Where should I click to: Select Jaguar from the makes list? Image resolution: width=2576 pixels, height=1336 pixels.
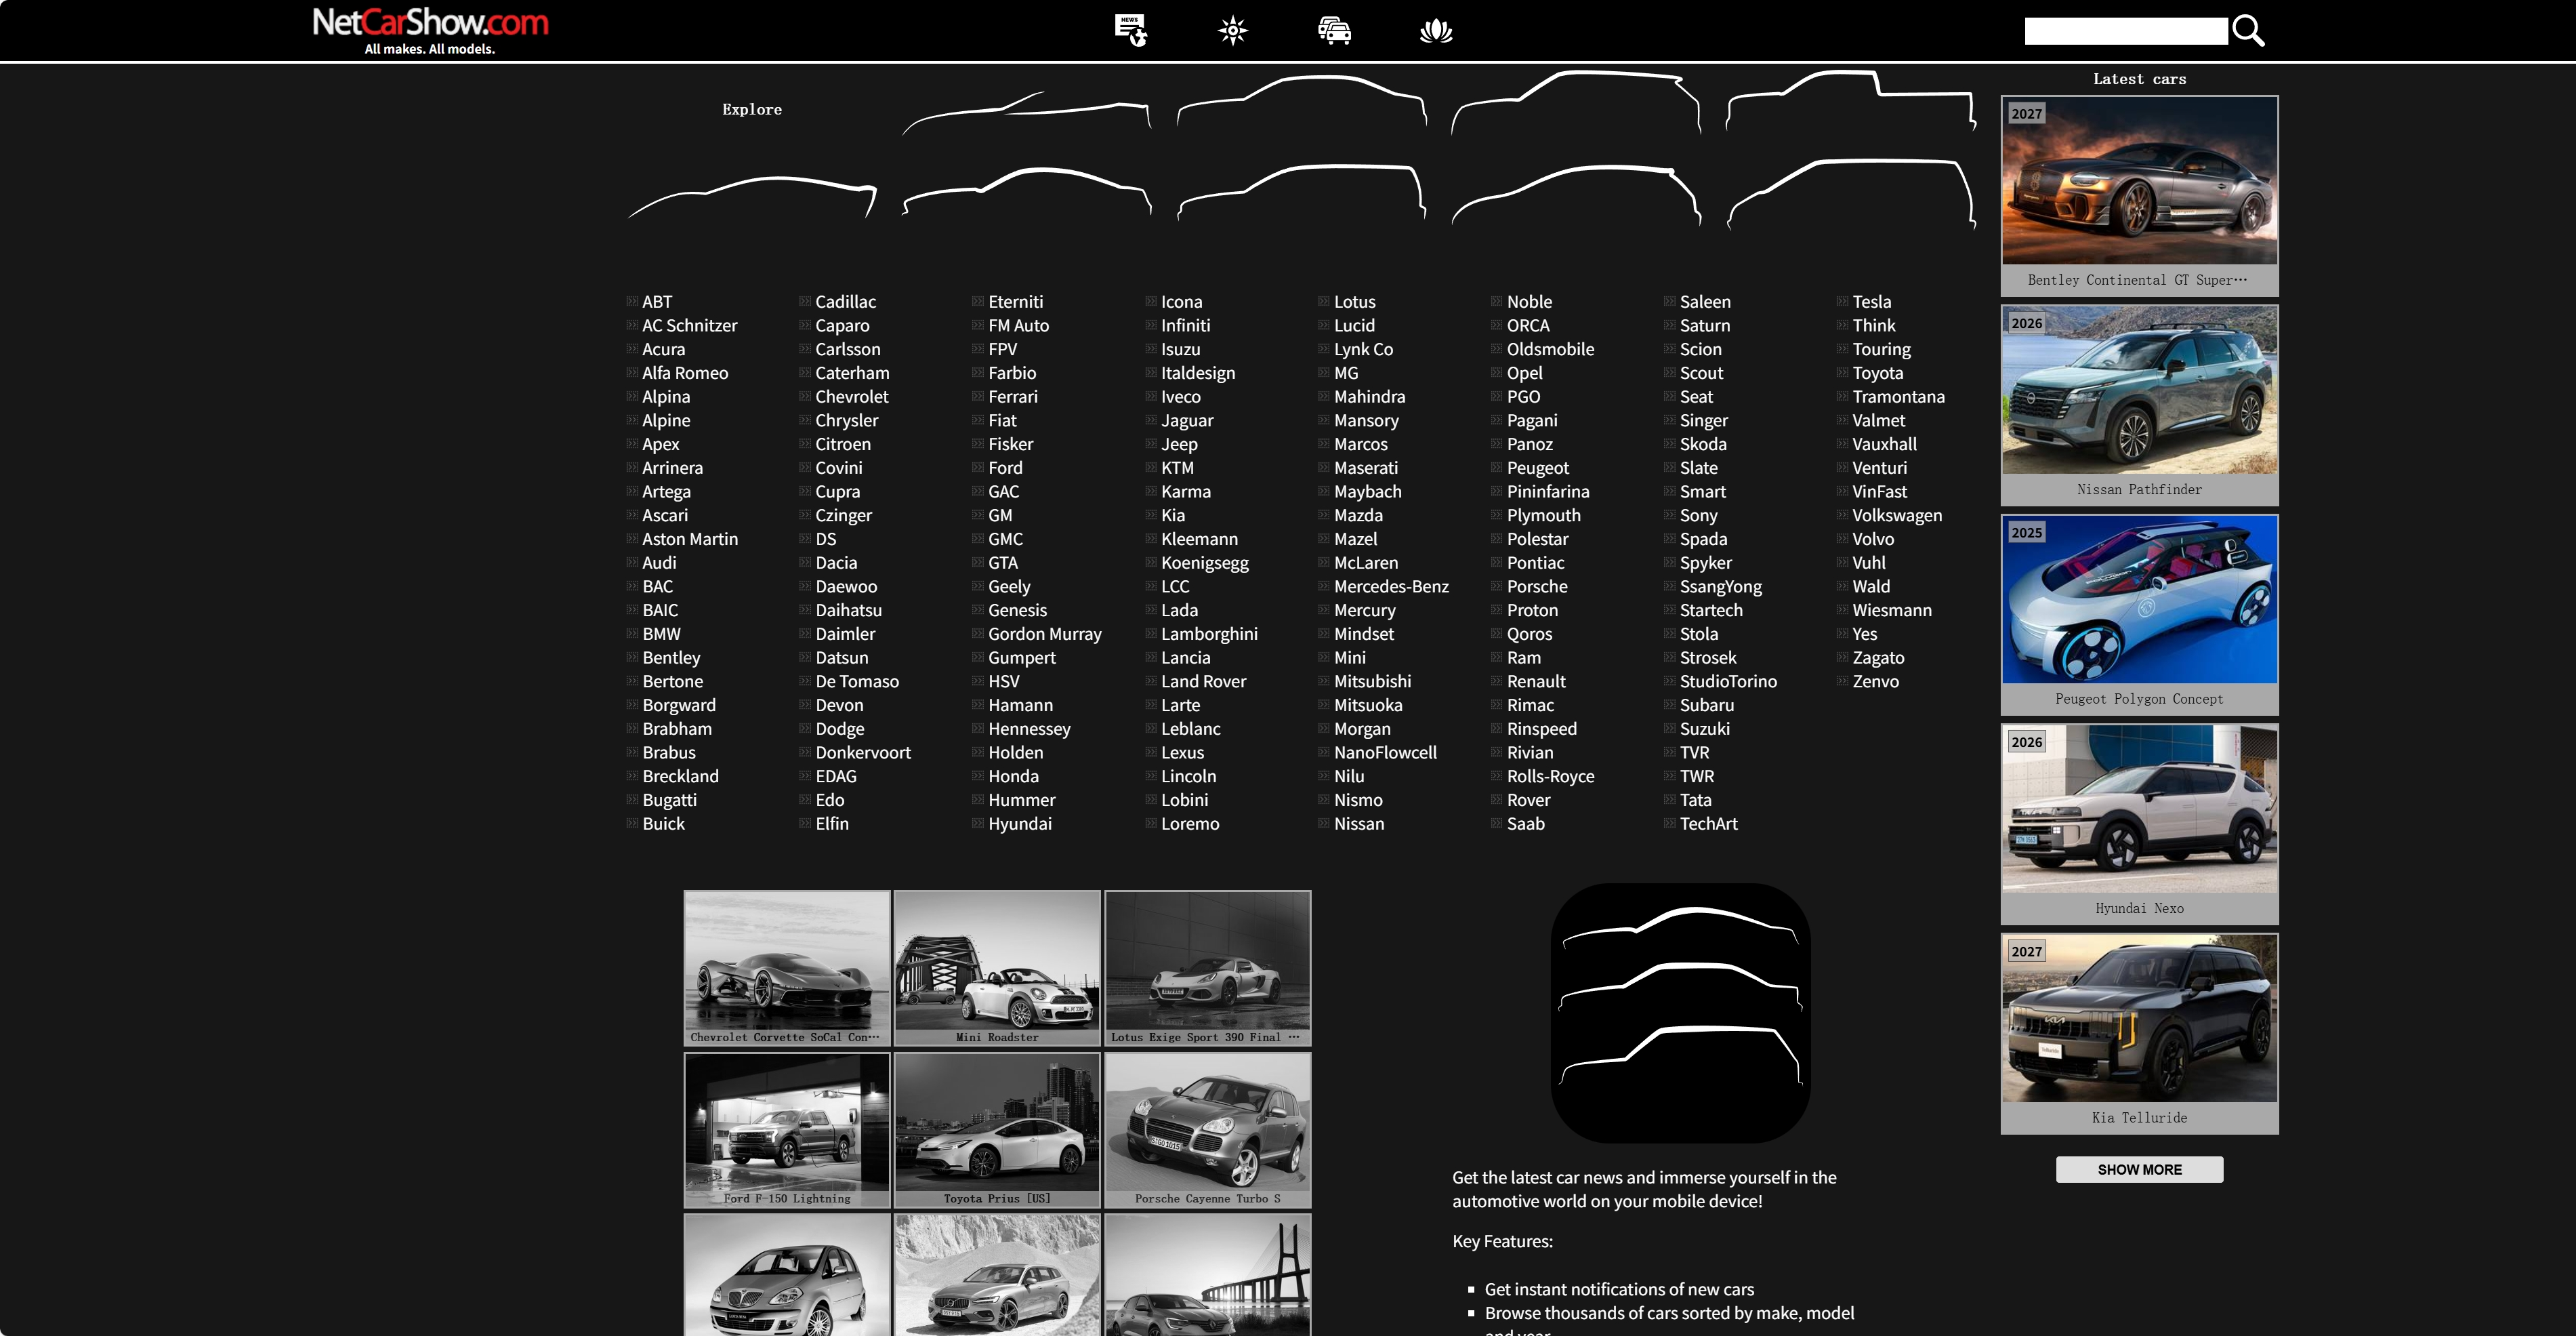tap(1187, 422)
